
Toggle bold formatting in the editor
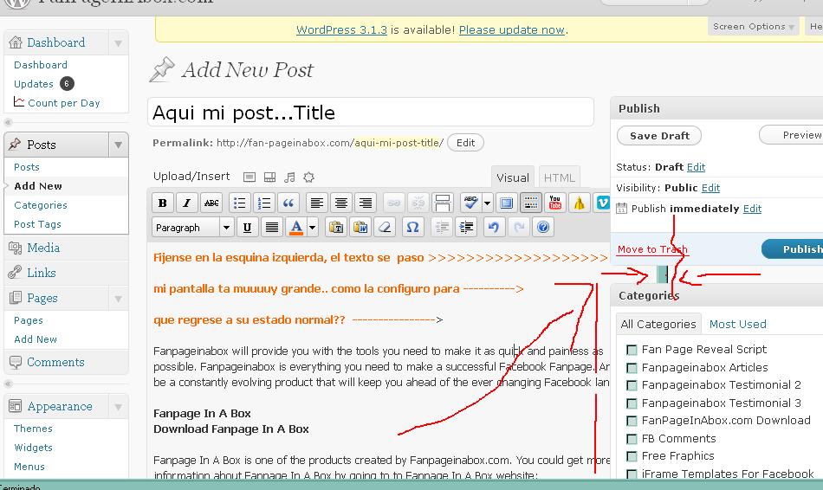(x=162, y=203)
